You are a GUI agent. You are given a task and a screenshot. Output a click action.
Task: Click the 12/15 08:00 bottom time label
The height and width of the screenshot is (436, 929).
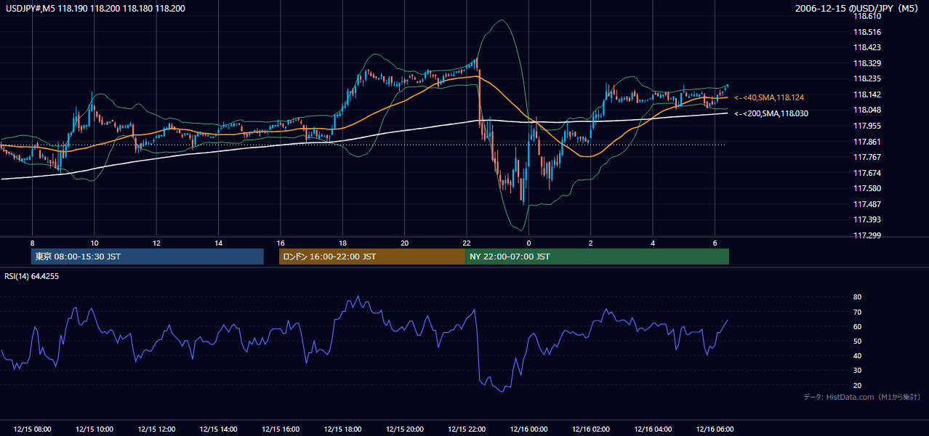click(x=32, y=429)
